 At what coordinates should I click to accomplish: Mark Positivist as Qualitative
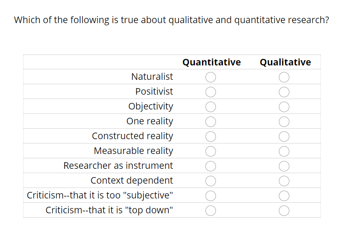[284, 92]
